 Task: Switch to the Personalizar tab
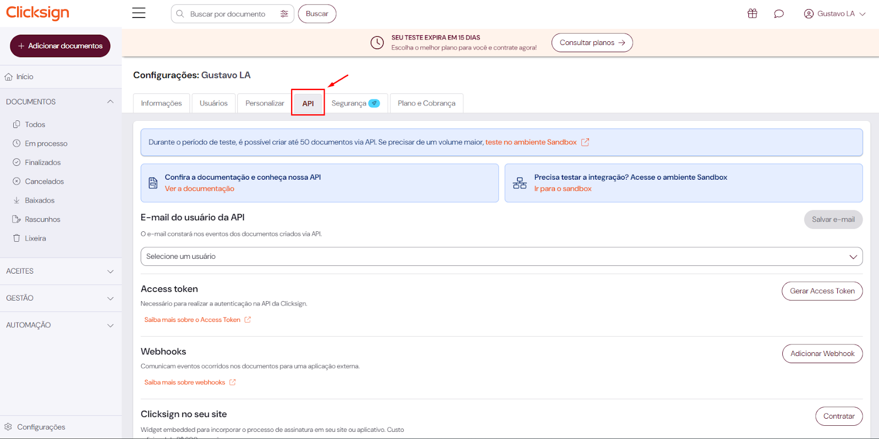265,103
